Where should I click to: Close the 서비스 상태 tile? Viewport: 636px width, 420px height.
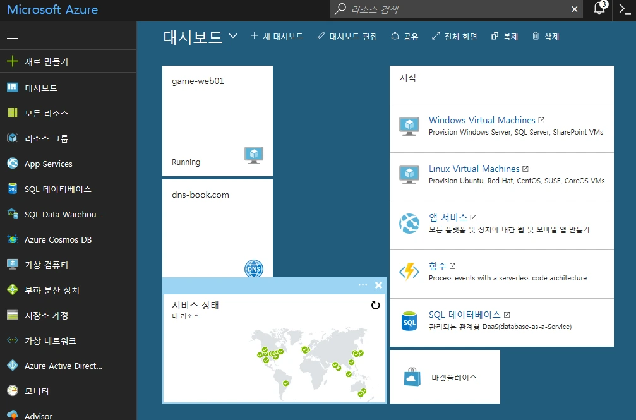point(378,285)
